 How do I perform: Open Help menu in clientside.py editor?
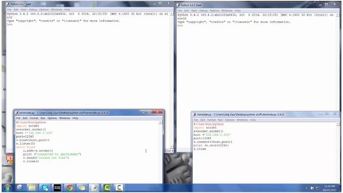pyautogui.click(x=253, y=120)
